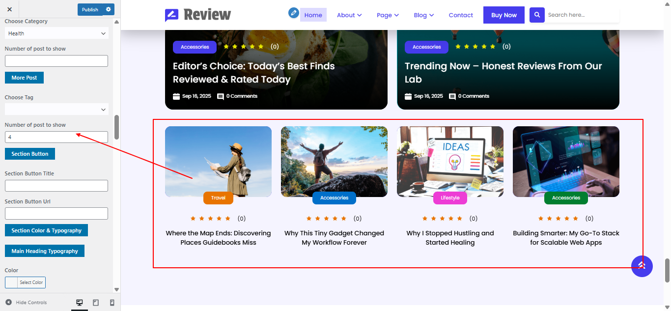Image resolution: width=671 pixels, height=311 pixels.
Task: Switch to desktop preview icon
Action: click(x=80, y=303)
